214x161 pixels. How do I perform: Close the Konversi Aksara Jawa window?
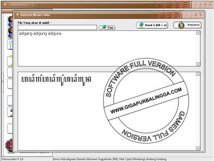(x=200, y=15)
